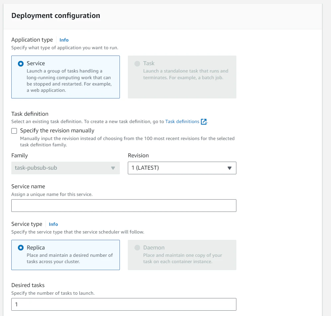Click the external link icon after Task definitions
Viewport: 331px width, 316px height.
click(204, 122)
